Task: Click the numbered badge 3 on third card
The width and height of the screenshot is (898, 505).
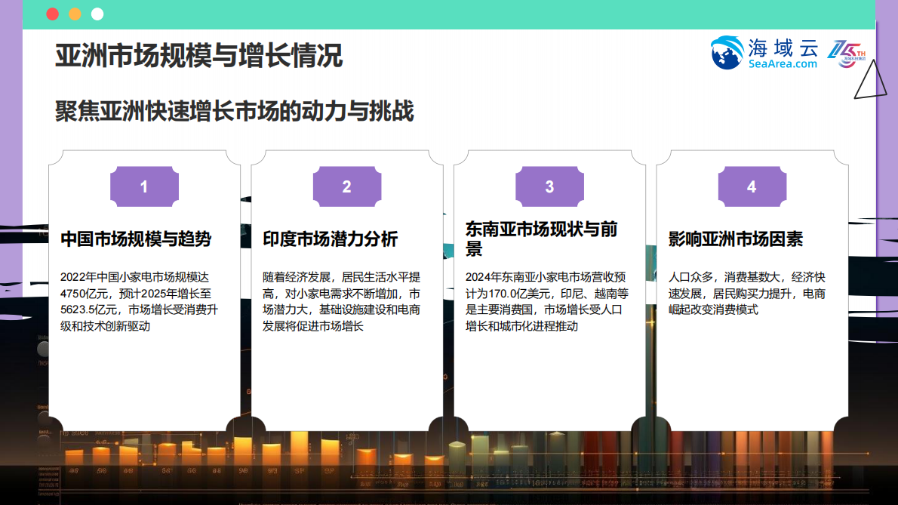Action: [549, 186]
